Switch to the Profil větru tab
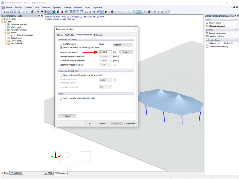The image size is (239, 179). [70, 35]
